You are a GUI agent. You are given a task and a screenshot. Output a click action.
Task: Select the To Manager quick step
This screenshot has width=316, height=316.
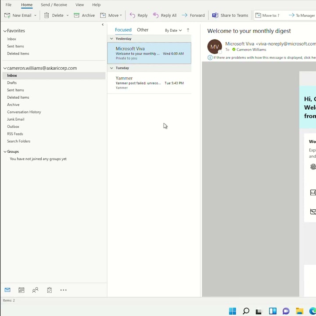[x=302, y=15]
